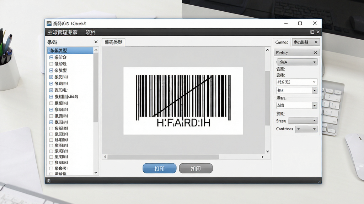
Task: Enable the checkbox directly below the (V6(4) row
Action: [51, 103]
